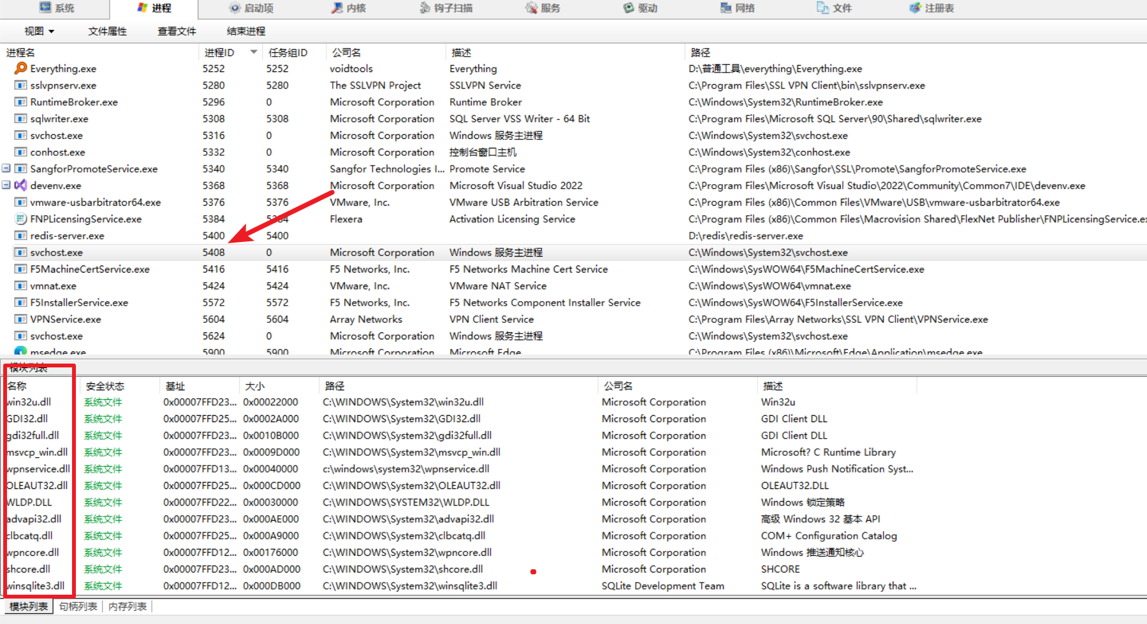Image resolution: width=1147 pixels, height=624 pixels.
Task: Click the 启动项 tab gear icon
Action: pyautogui.click(x=235, y=8)
